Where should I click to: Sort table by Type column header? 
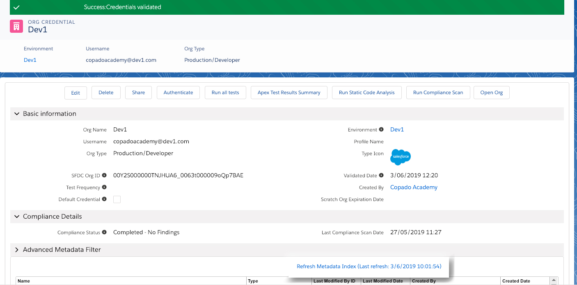(279, 281)
